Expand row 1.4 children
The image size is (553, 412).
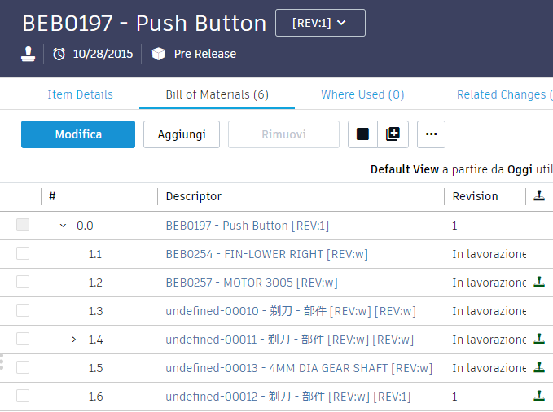(x=74, y=339)
